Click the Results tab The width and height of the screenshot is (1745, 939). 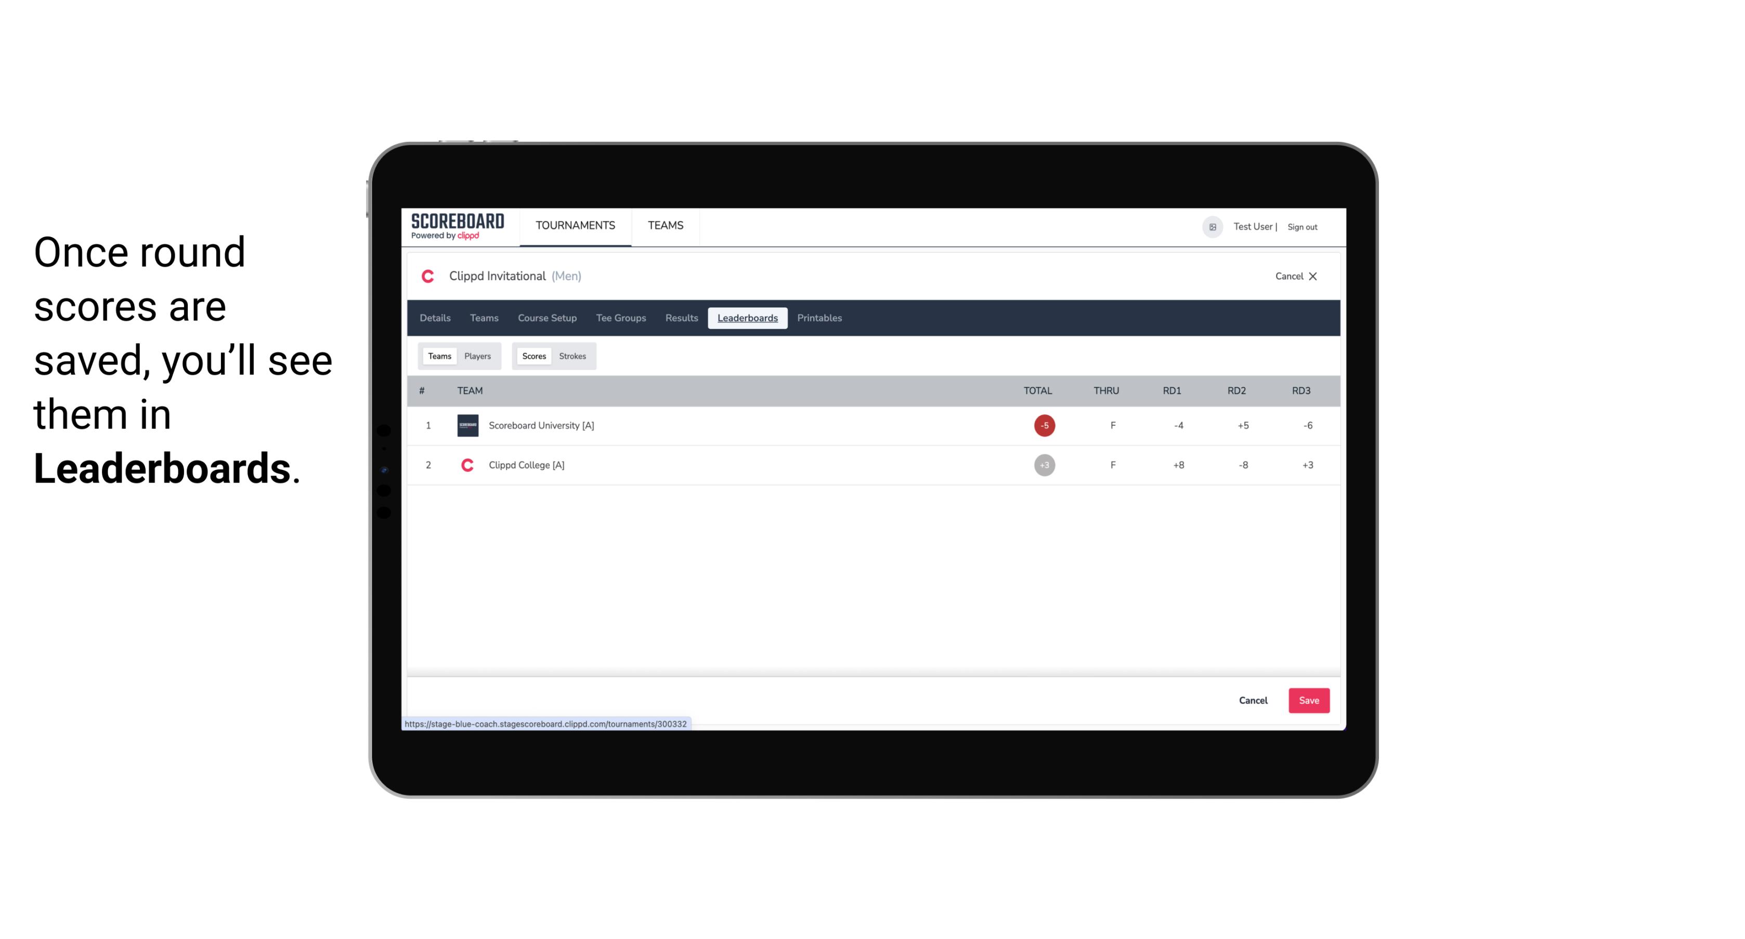(x=681, y=318)
